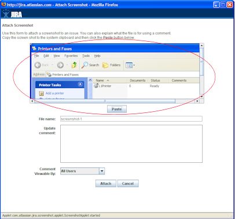Click the Add a printer link
Viewport: 235px width, 219px height.
54,93
